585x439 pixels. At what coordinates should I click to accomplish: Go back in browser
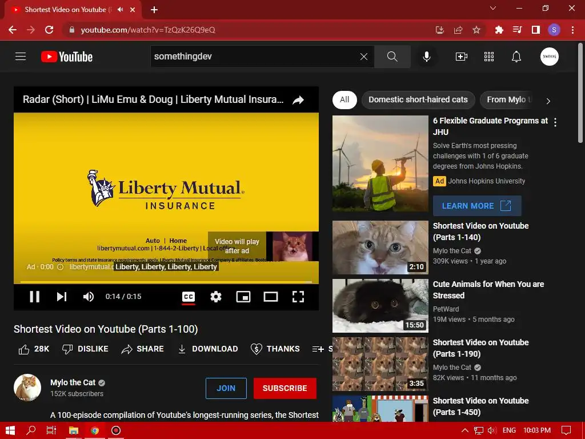click(13, 30)
